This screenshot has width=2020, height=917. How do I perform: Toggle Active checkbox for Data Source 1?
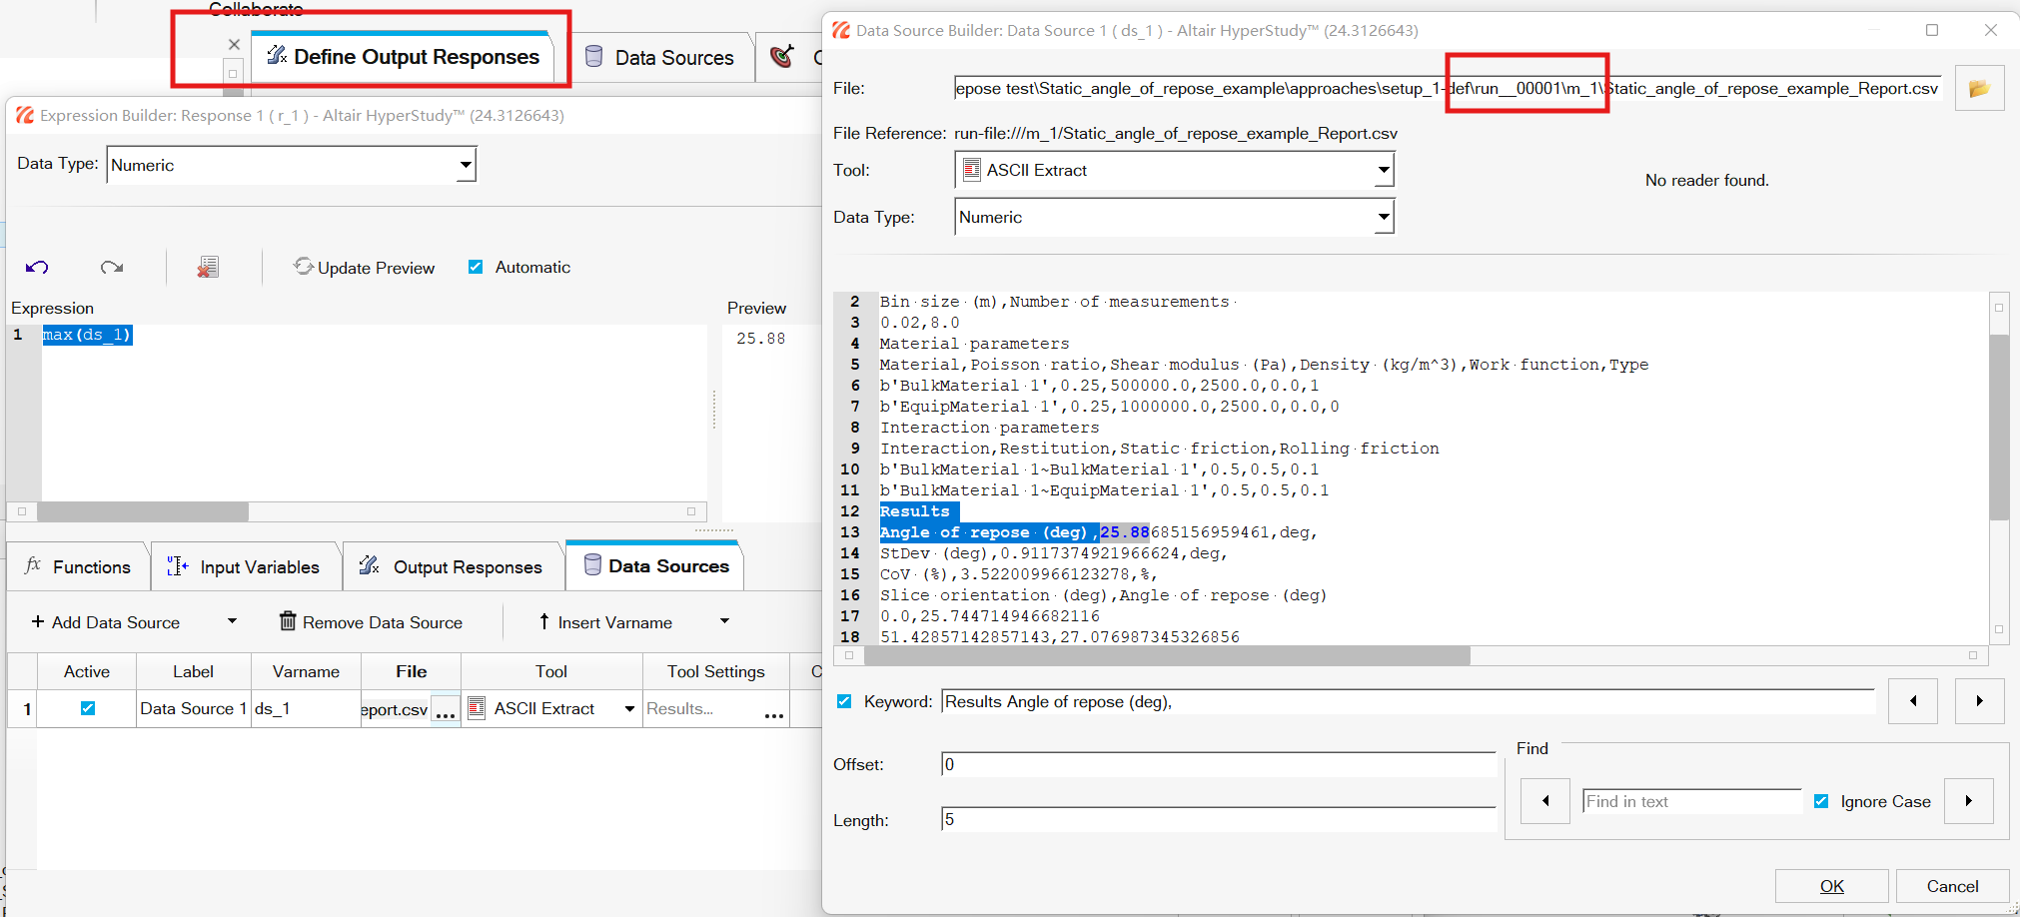(88, 708)
